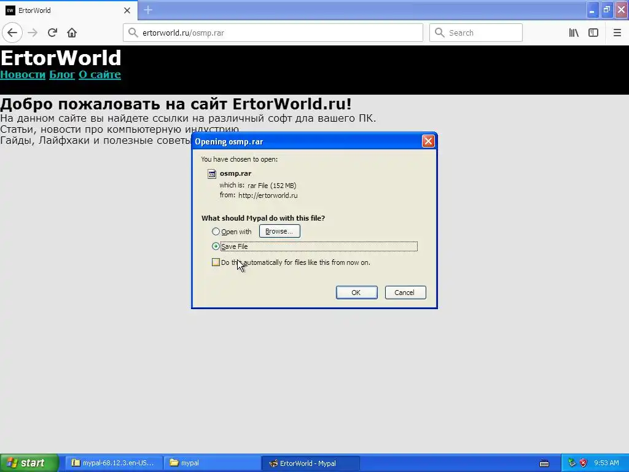Cancel the osmp.rar download dialog
This screenshot has height=472, width=629.
[x=405, y=292]
